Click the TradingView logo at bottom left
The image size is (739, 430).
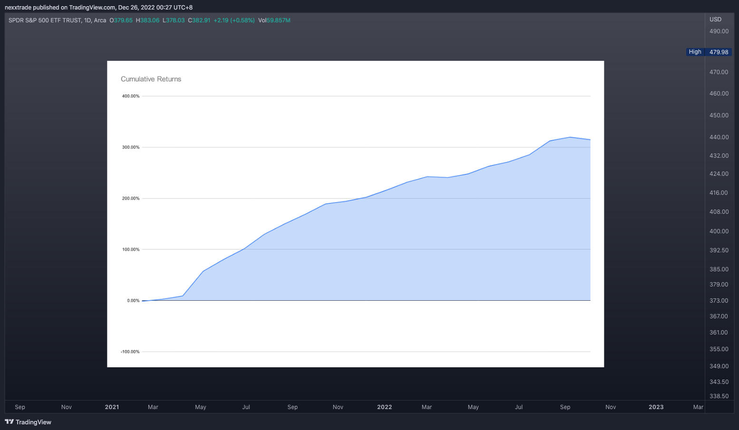(x=28, y=422)
